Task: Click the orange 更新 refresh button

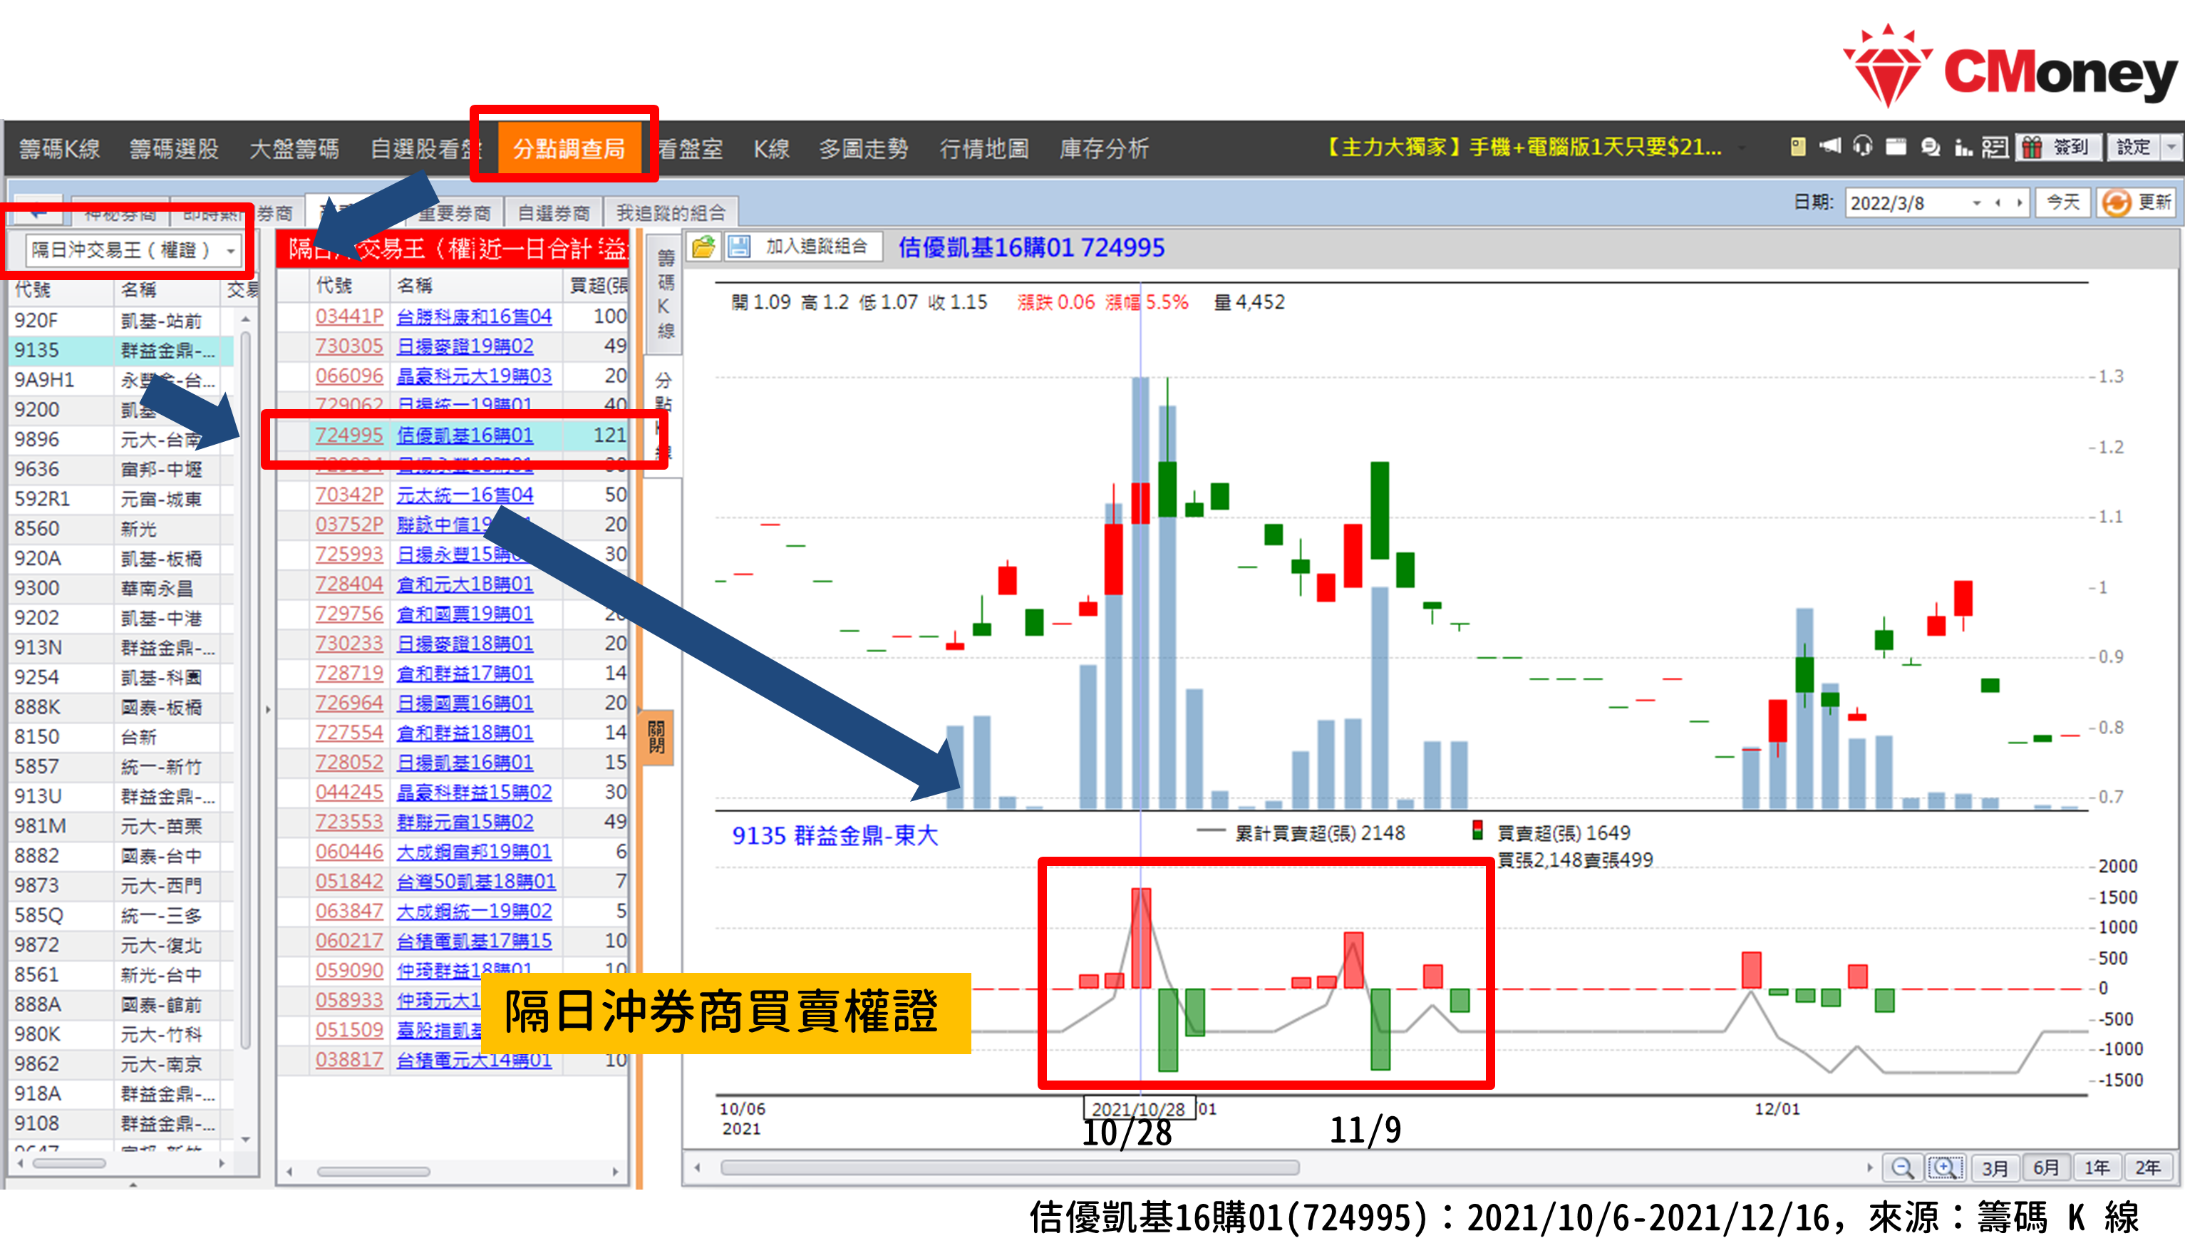Action: (x=2137, y=203)
